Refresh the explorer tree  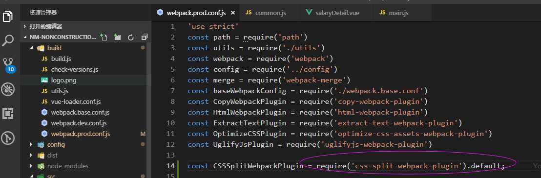point(131,37)
